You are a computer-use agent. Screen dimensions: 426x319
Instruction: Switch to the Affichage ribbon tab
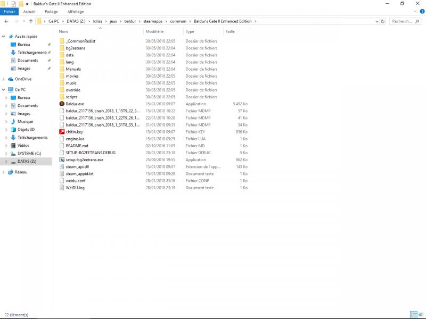pyautogui.click(x=76, y=12)
